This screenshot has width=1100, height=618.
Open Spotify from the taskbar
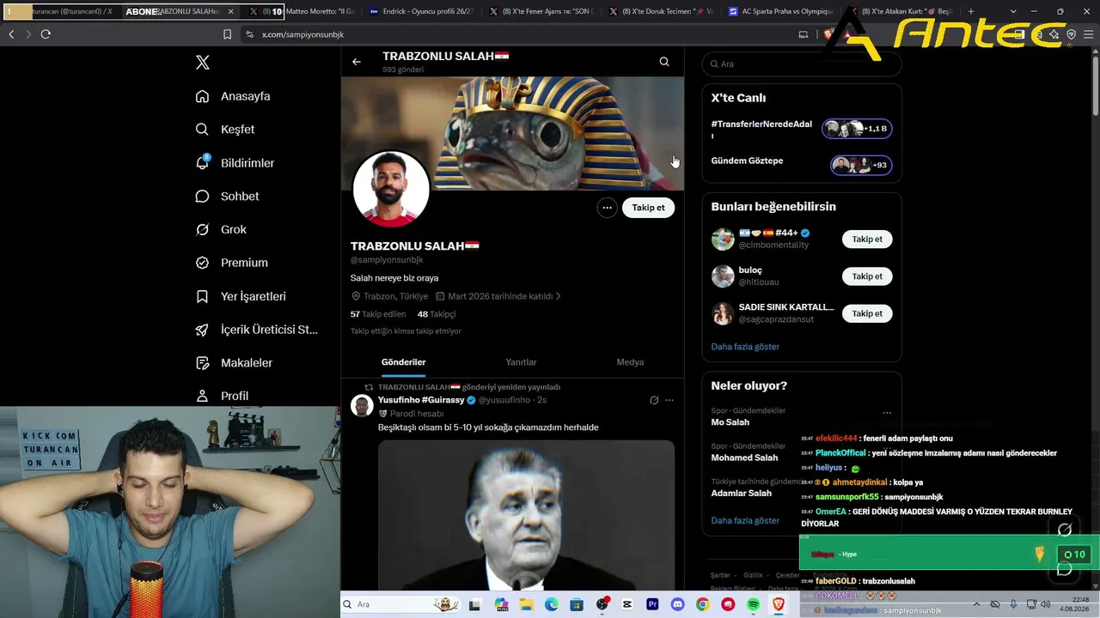pos(754,604)
